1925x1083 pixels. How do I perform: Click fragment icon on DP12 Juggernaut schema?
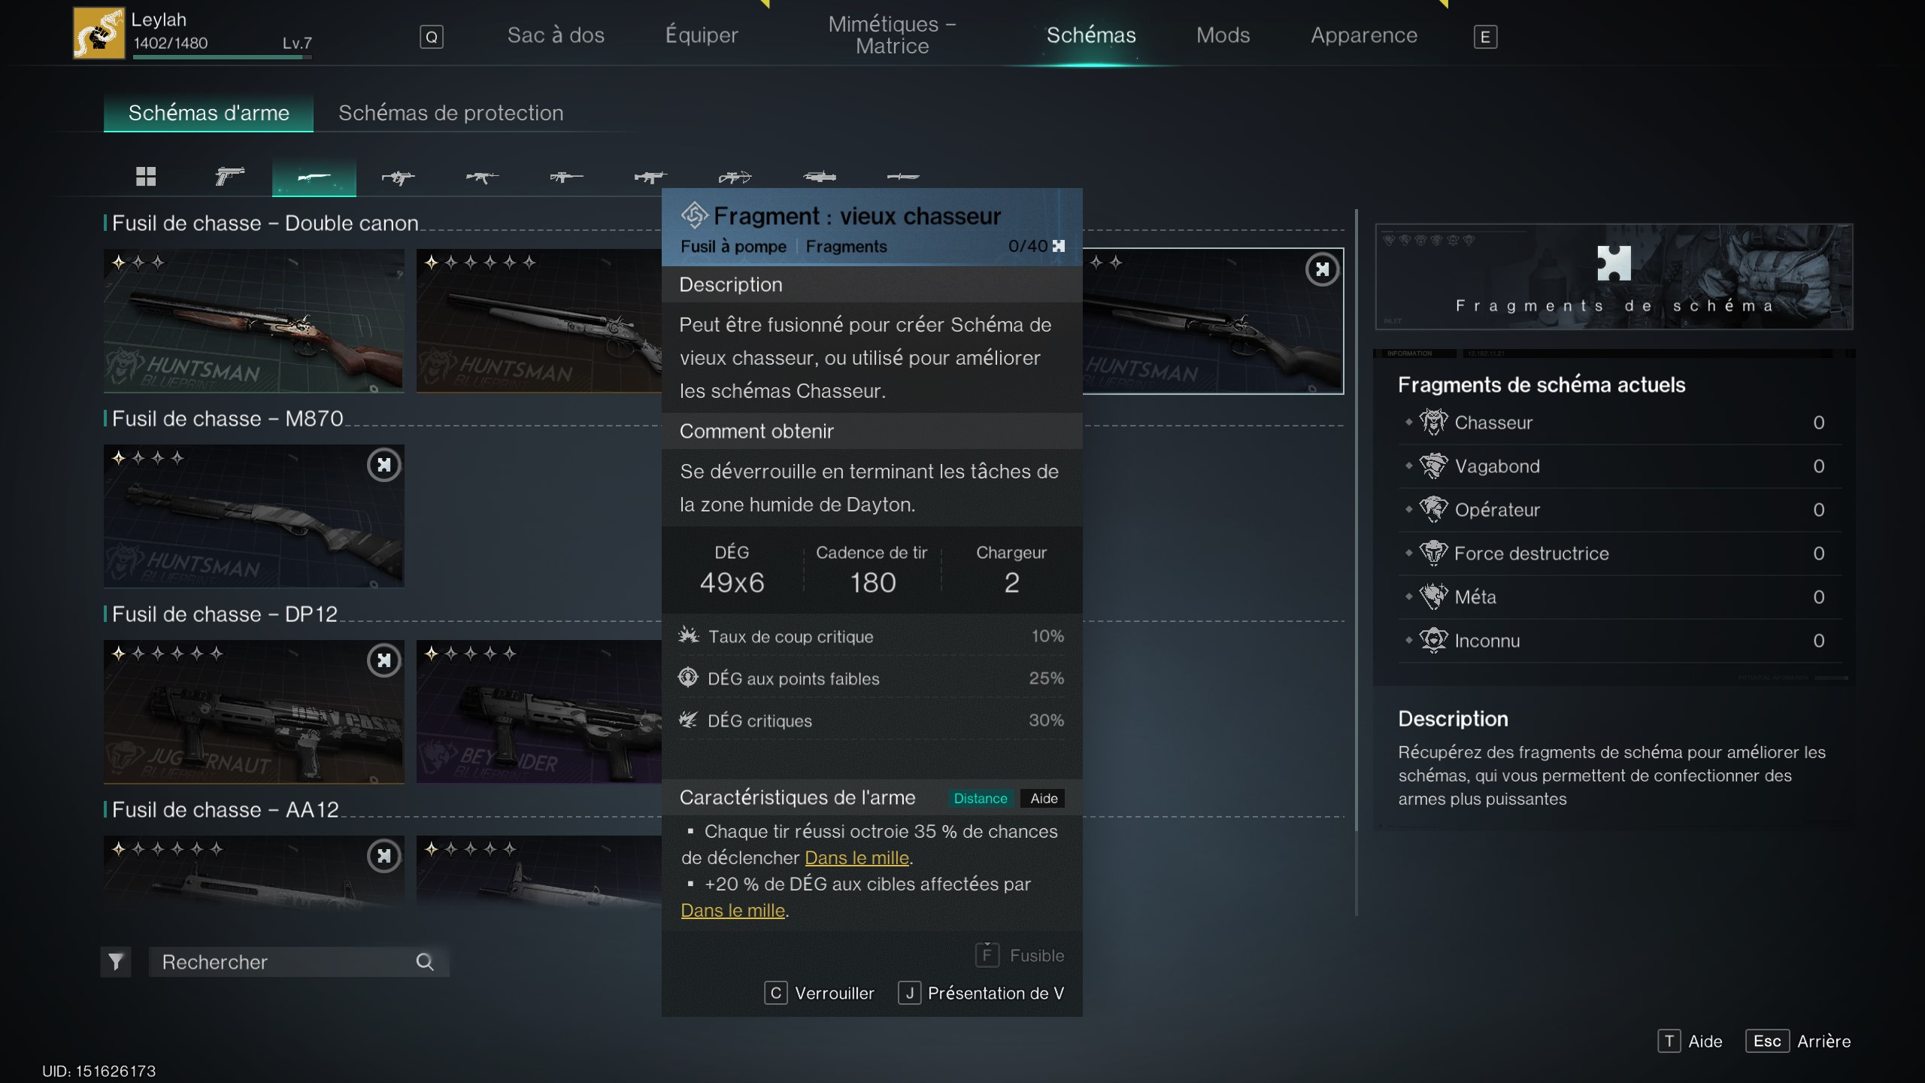(383, 660)
